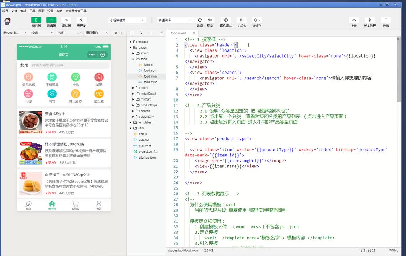Open the iPhone 6 device dropdown
Viewport: 406px width, 256px height.
pos(14,33)
